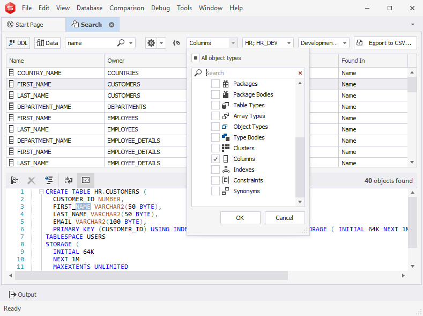This screenshot has width=423, height=316.
Task: Open the Development connection dropdown
Action: (x=345, y=43)
